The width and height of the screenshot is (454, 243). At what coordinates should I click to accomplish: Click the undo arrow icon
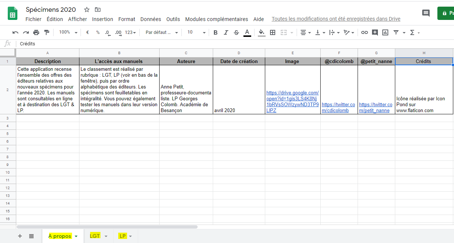(x=15, y=32)
